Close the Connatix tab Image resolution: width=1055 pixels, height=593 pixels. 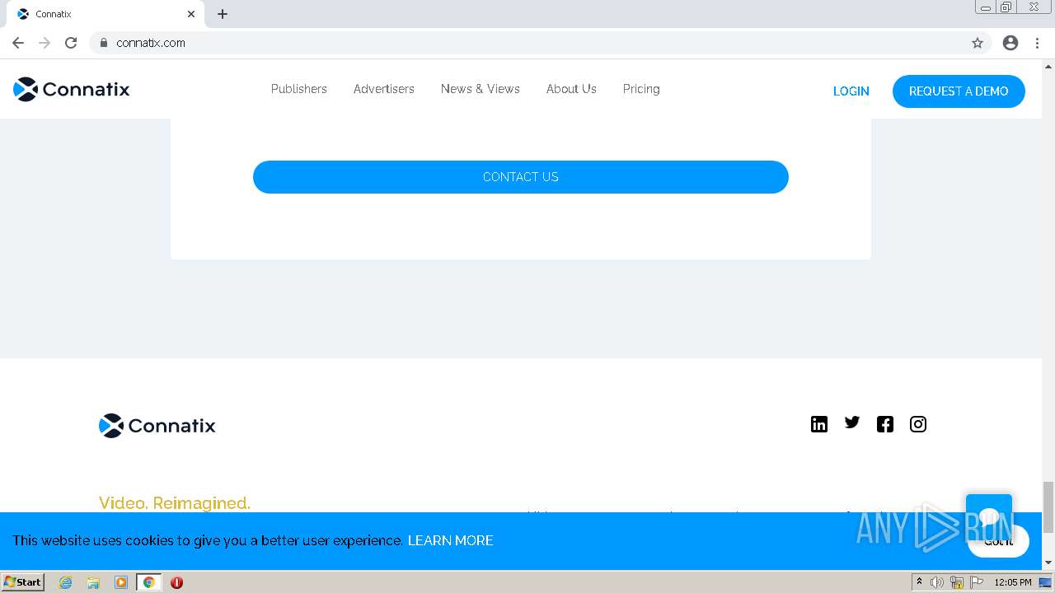(x=191, y=14)
